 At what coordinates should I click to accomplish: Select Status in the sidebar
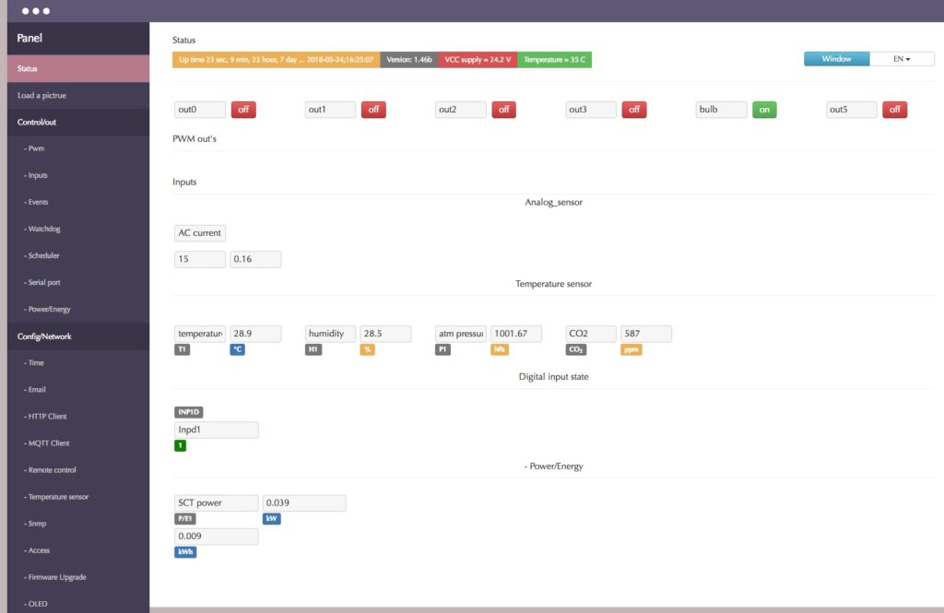coord(78,68)
